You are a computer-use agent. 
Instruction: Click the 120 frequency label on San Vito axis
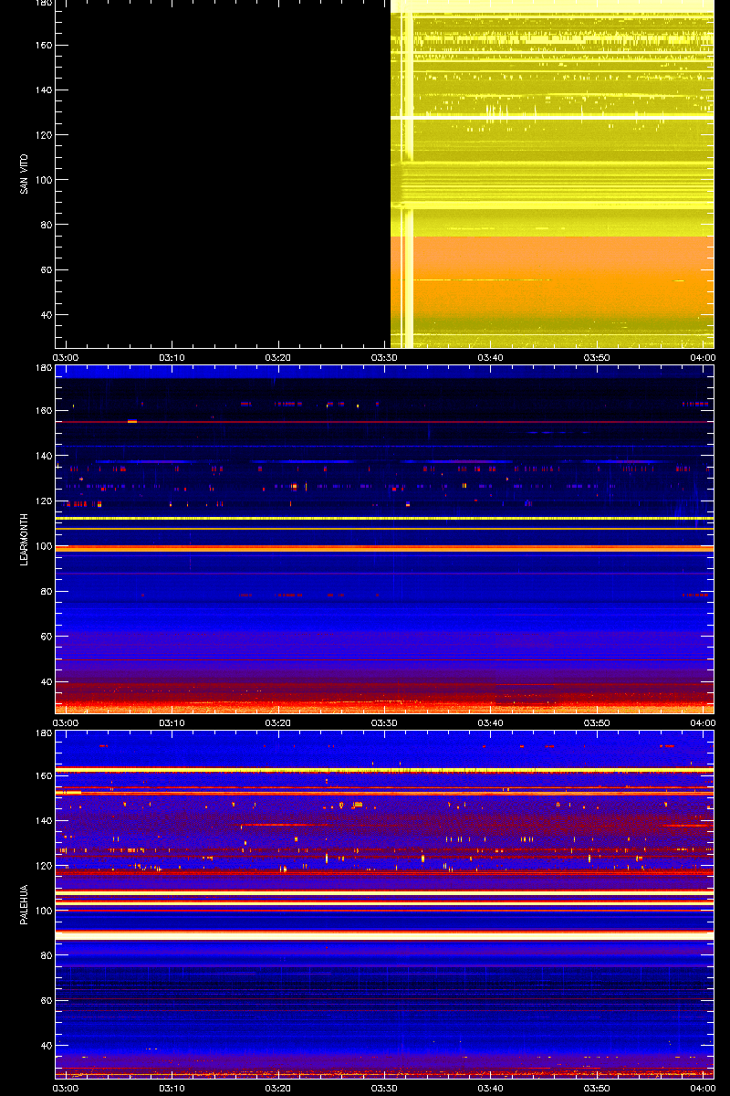click(x=43, y=134)
